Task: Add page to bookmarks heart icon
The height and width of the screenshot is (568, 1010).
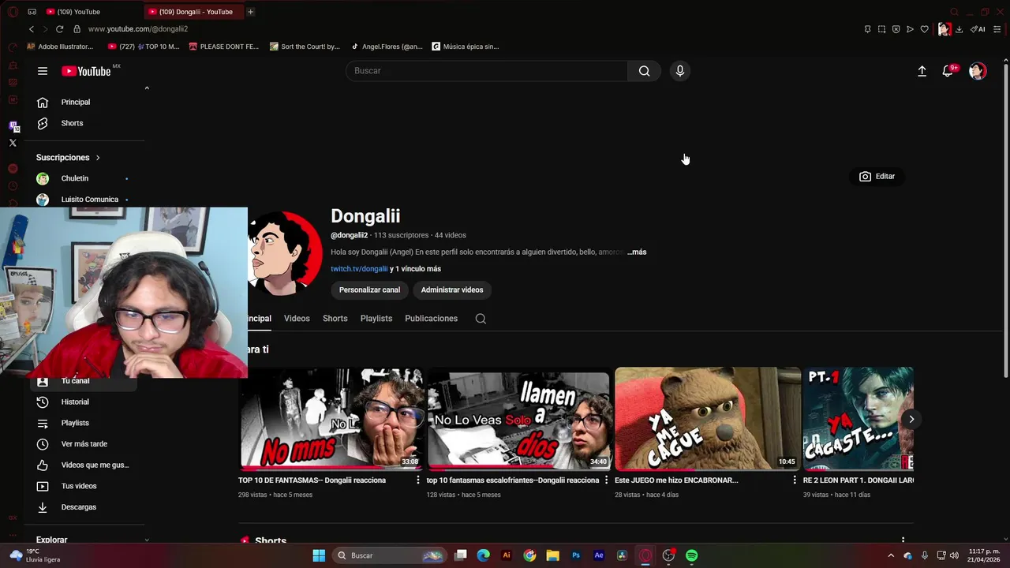Action: click(x=924, y=29)
